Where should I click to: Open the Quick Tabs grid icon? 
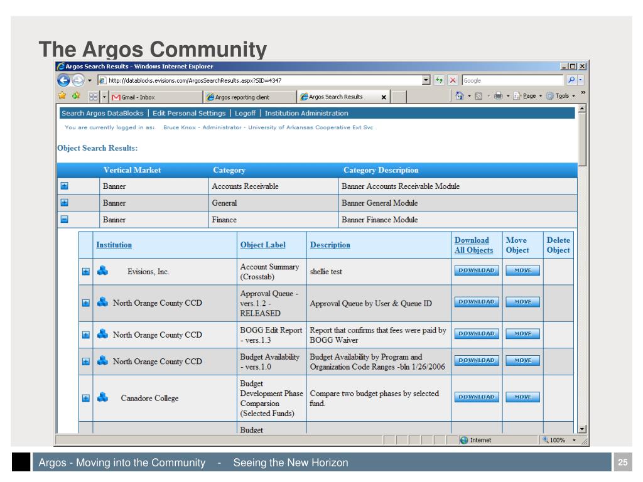click(x=94, y=97)
